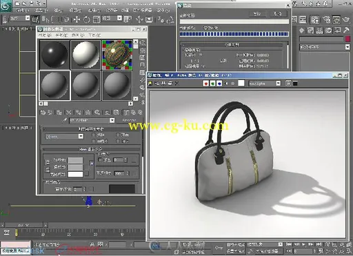
Task: Toggle blue channel in render window
Action: pos(219,83)
